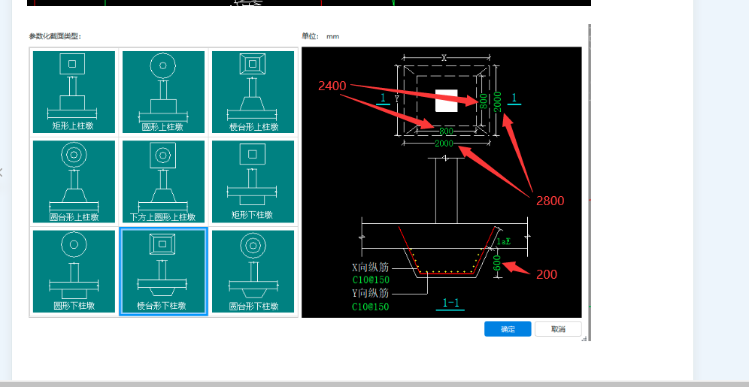Click the X向纵筋 label text
749x387 pixels.
[371, 267]
